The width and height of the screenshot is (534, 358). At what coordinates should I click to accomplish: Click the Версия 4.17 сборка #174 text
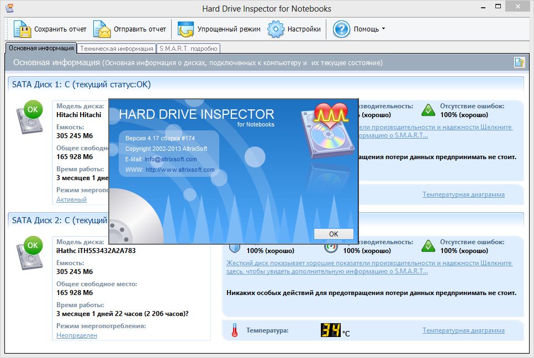click(x=160, y=138)
